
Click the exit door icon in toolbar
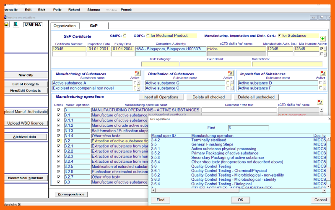coord(16,25)
